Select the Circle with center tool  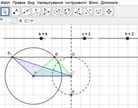(57, 12)
